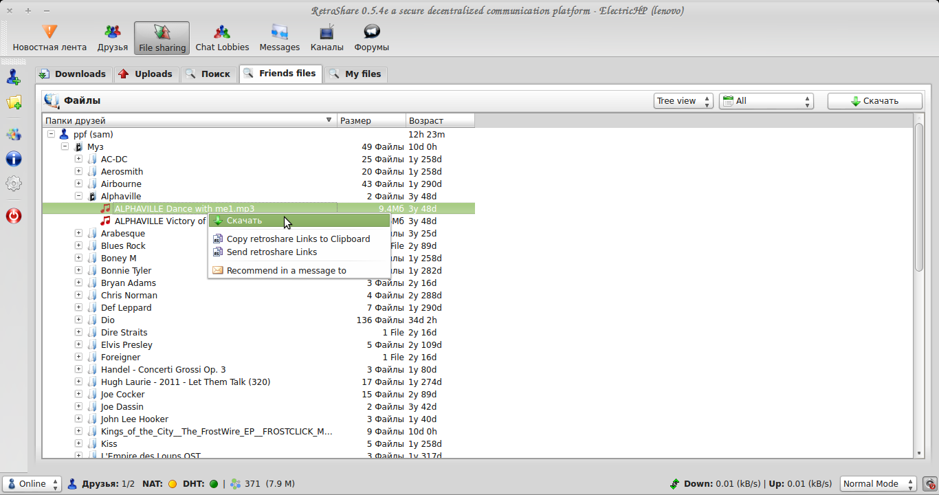
Task: Open Chat Lobbies from the toolbar
Action: [x=222, y=38]
